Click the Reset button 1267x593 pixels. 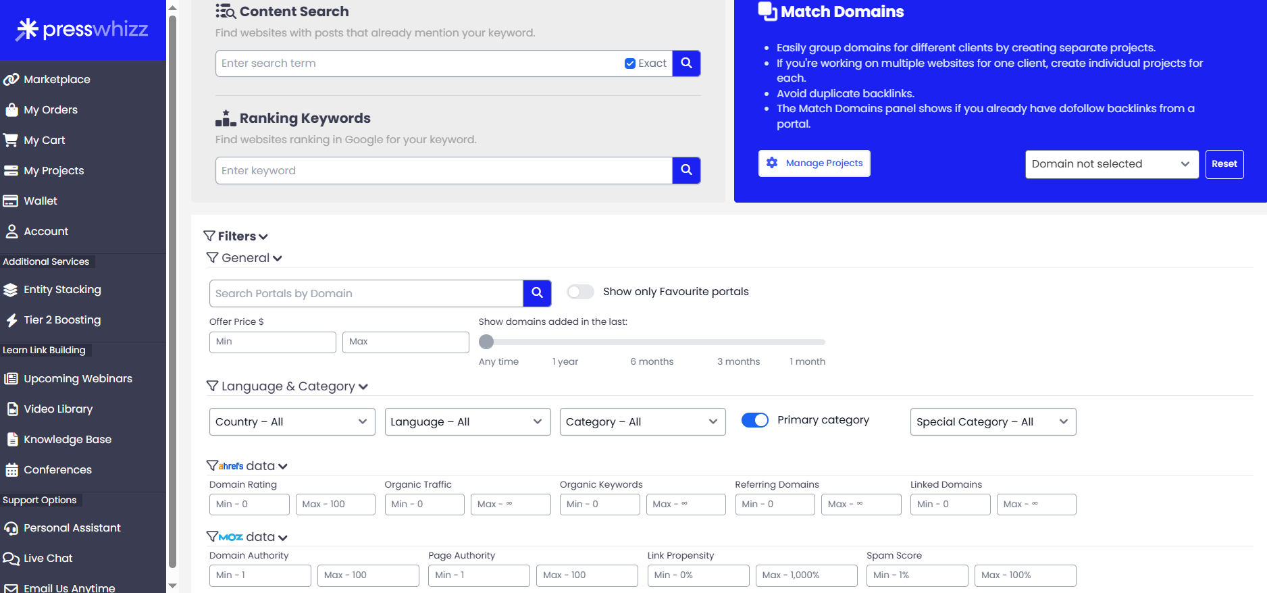point(1224,164)
